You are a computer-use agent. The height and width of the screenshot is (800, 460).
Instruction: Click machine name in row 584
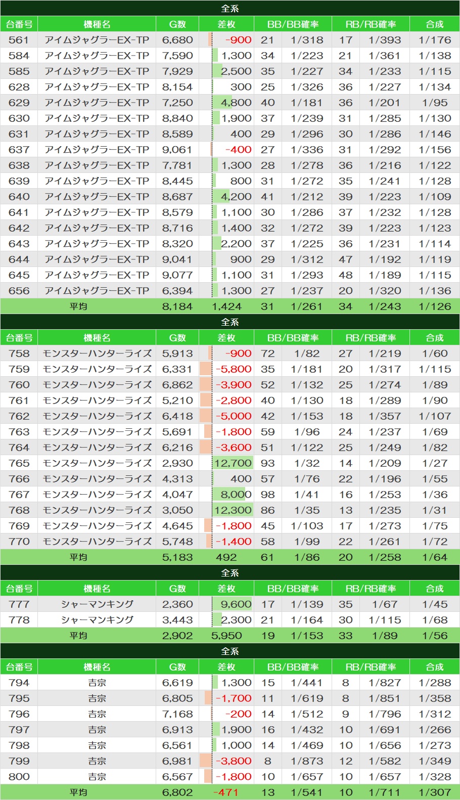coord(97,56)
